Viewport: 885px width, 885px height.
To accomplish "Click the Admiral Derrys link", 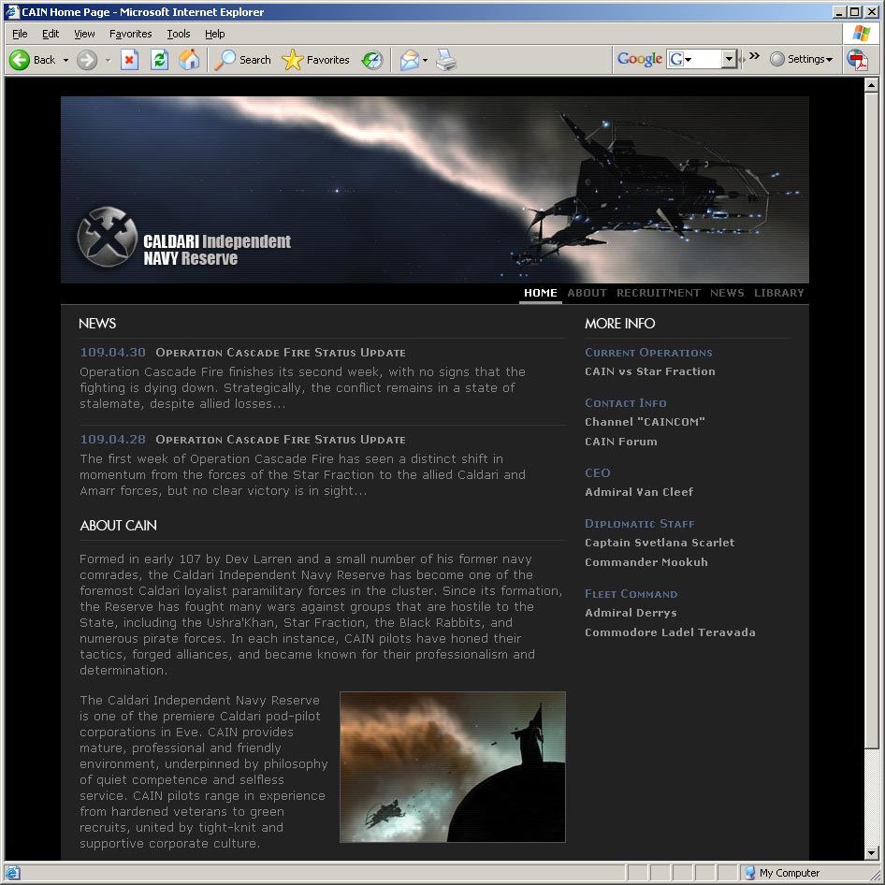I will pos(631,613).
